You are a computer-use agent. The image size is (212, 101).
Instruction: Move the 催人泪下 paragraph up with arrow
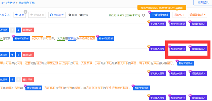click(x=12, y=55)
